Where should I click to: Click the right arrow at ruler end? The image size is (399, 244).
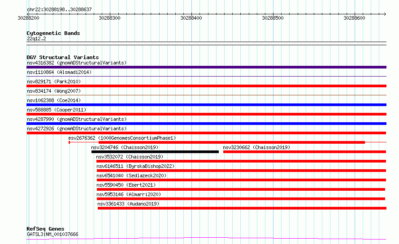click(385, 14)
